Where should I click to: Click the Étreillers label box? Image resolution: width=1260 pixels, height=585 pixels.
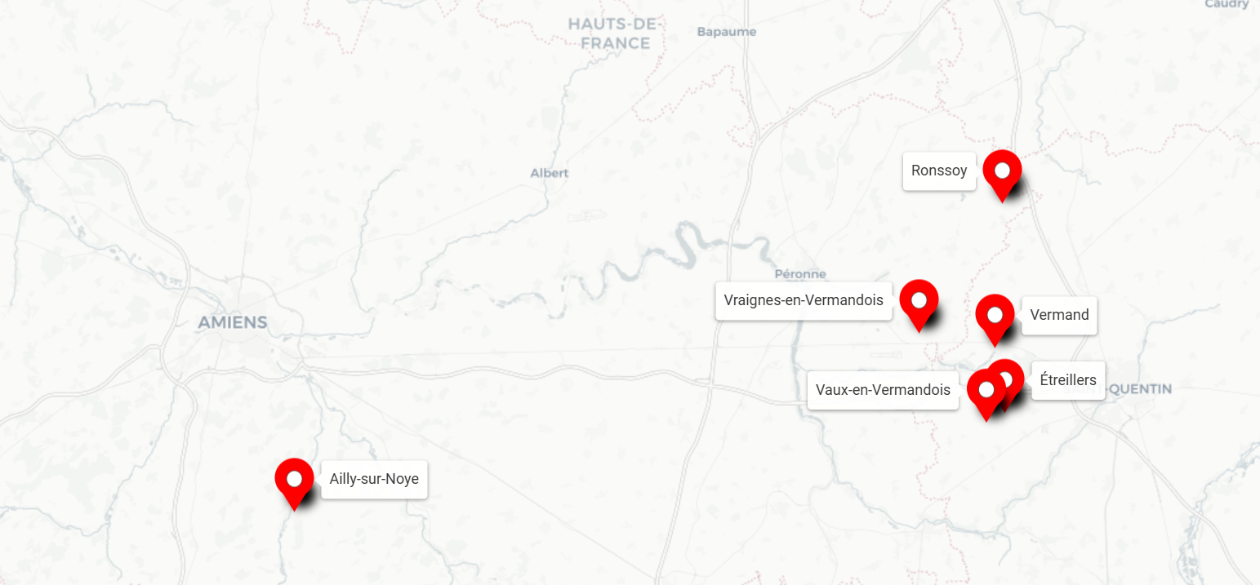point(1068,380)
